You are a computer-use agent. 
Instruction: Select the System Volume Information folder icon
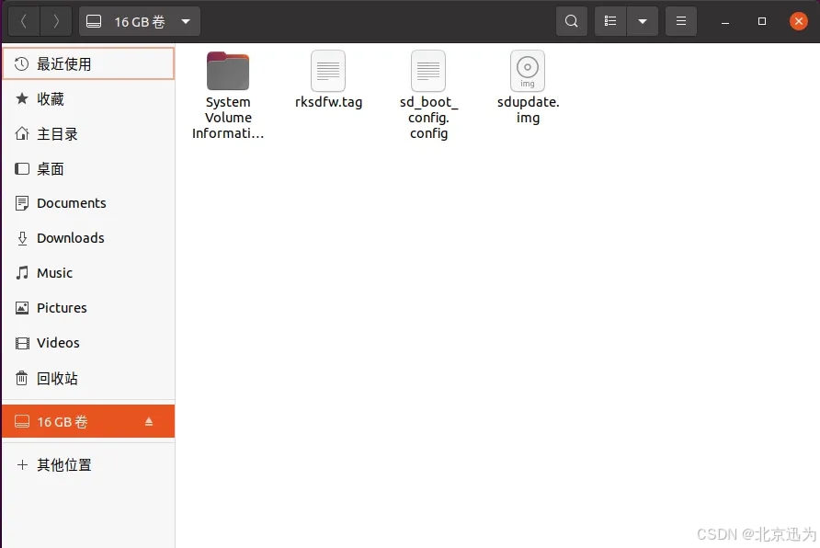coord(228,71)
